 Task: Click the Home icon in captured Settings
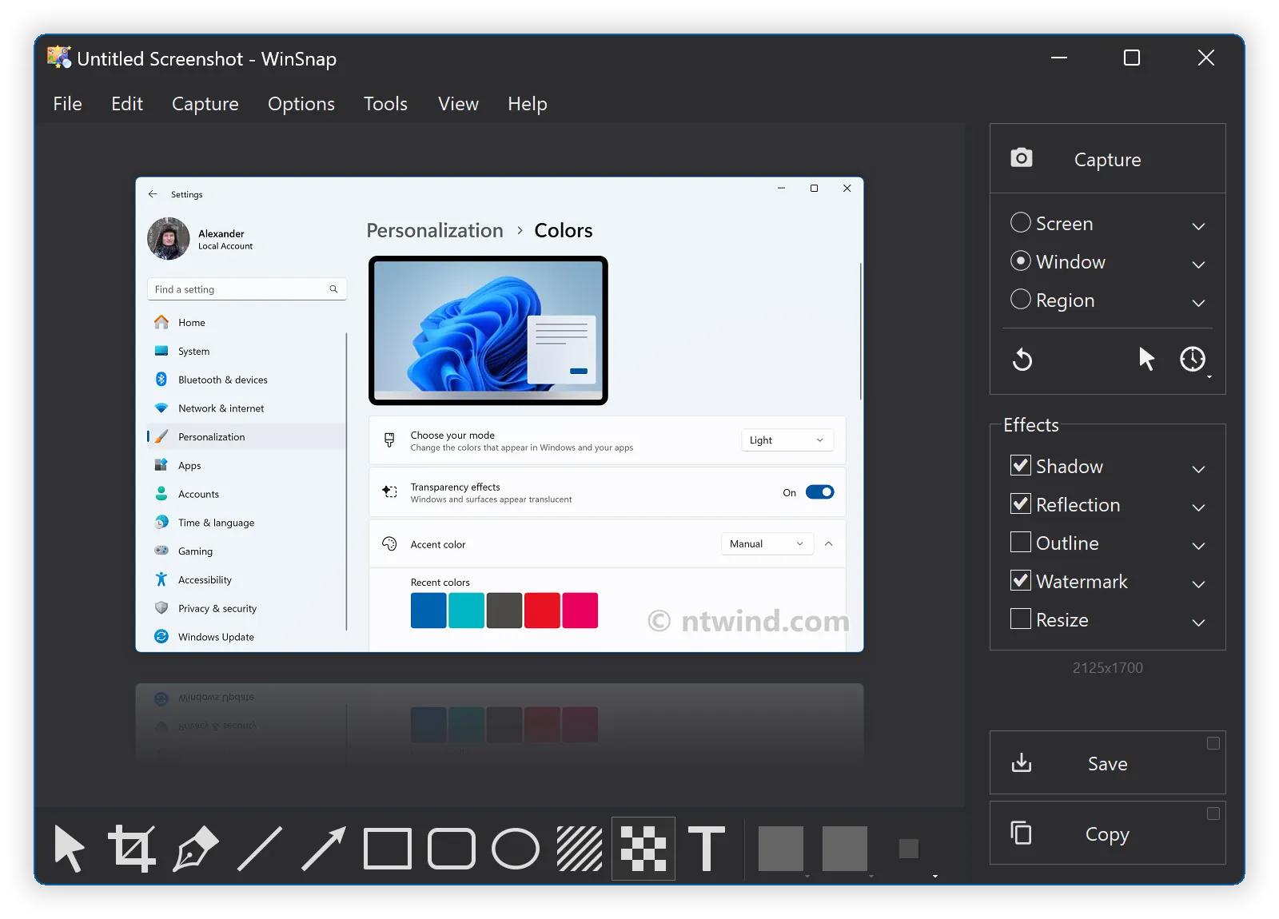pos(161,322)
